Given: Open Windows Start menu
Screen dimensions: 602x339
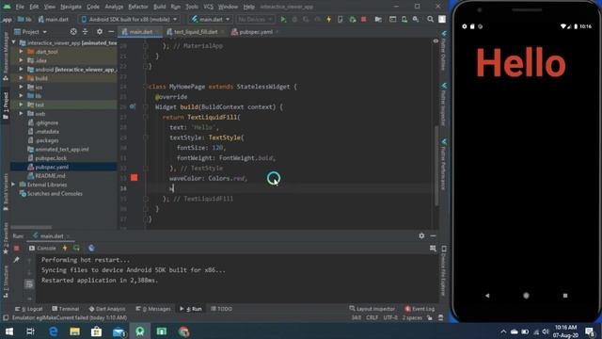Looking at the screenshot, I should pyautogui.click(x=8, y=331).
